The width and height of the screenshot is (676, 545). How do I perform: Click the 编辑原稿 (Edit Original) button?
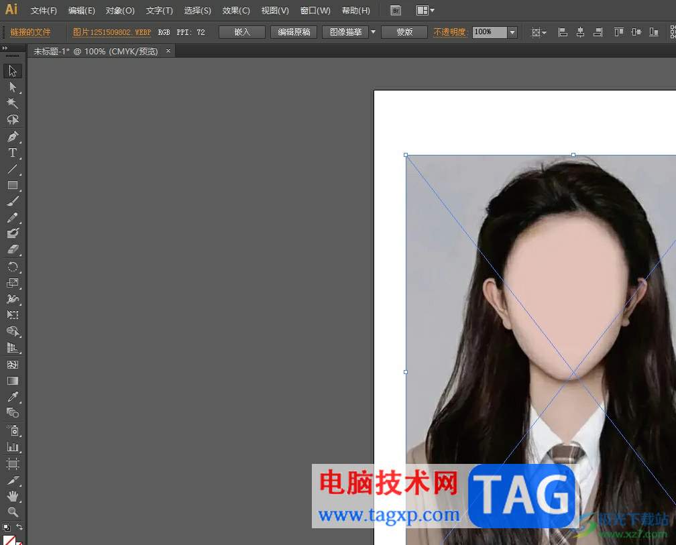pos(294,32)
